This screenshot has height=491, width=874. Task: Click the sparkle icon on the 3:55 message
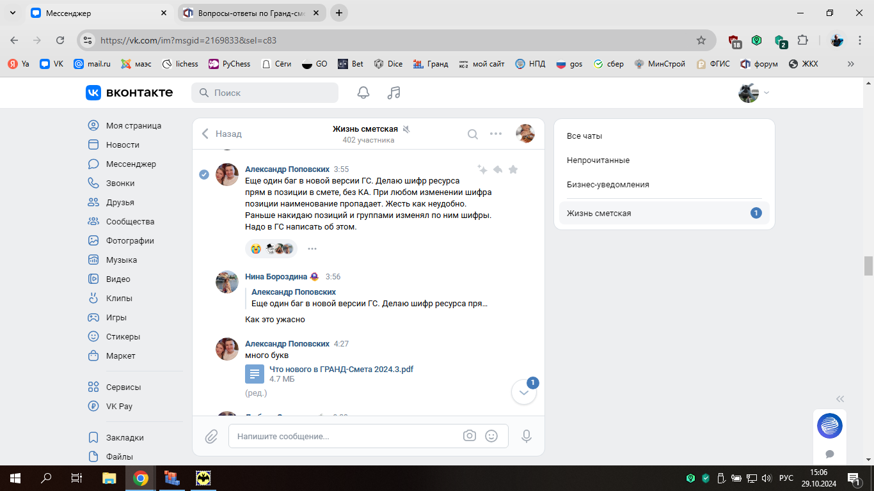tap(482, 169)
